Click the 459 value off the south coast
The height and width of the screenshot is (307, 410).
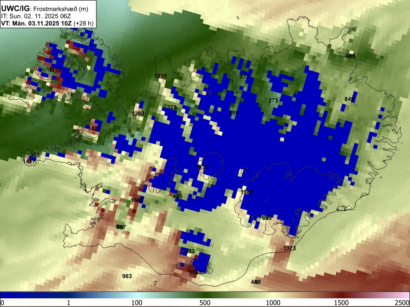click(x=256, y=282)
